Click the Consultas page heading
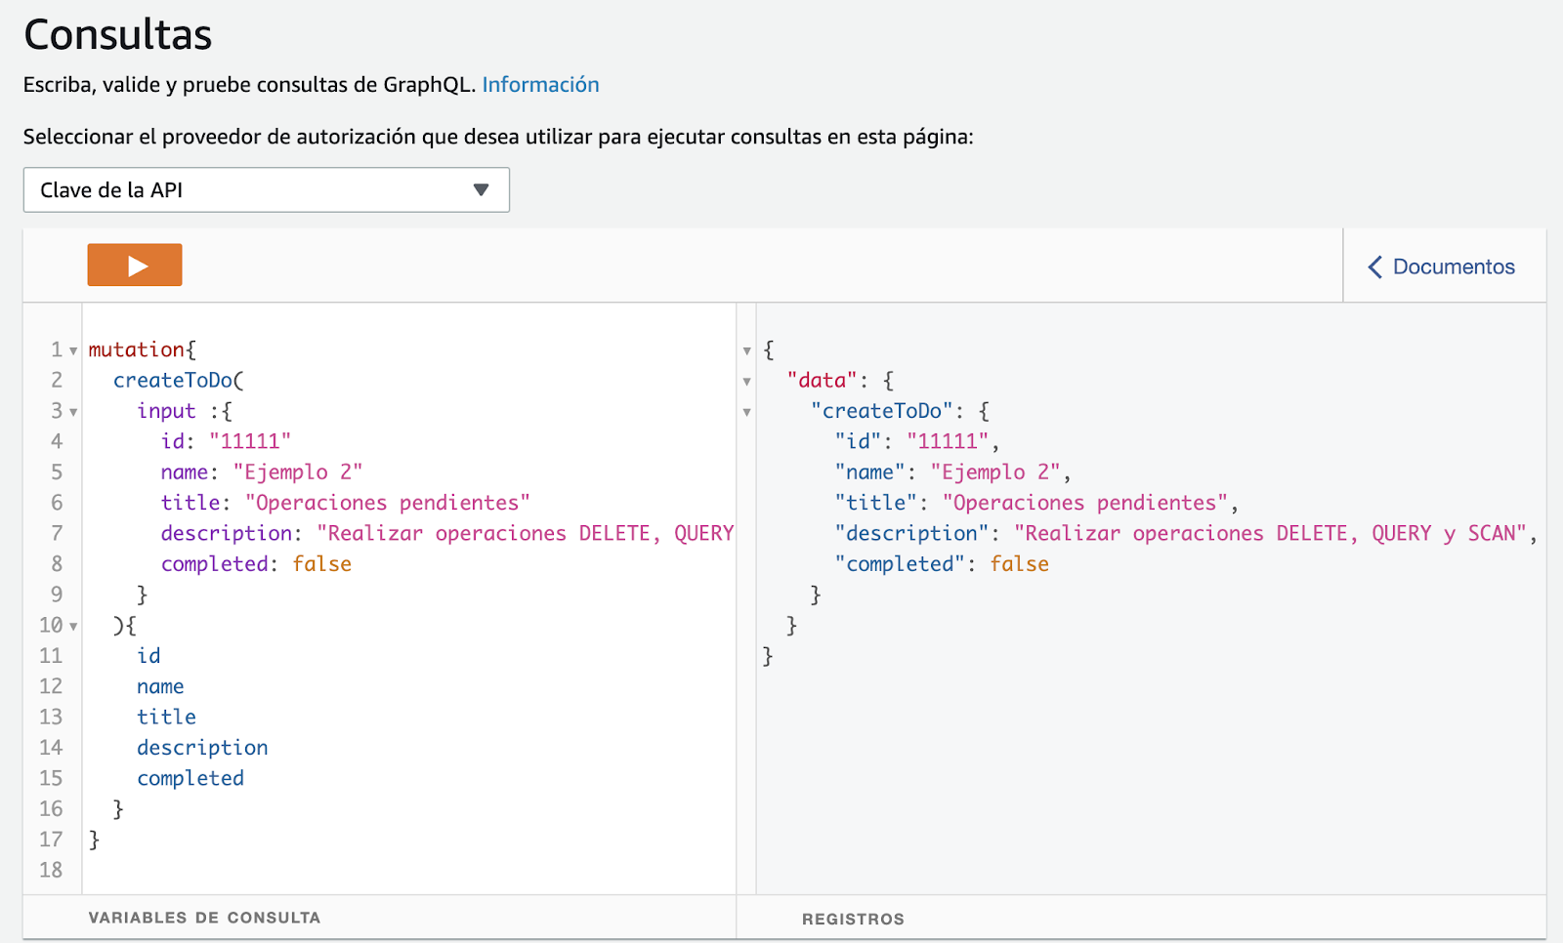 [x=118, y=35]
